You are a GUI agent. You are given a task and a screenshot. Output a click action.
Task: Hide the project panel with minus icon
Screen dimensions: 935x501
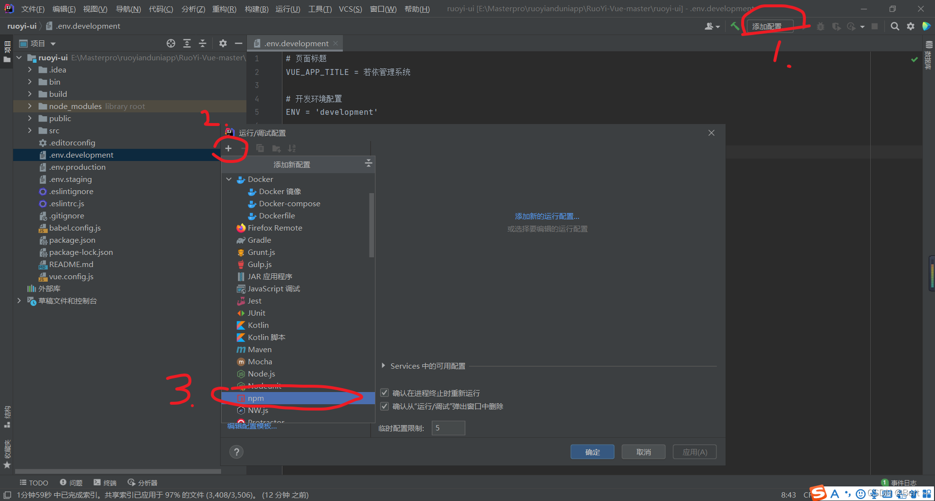(239, 43)
